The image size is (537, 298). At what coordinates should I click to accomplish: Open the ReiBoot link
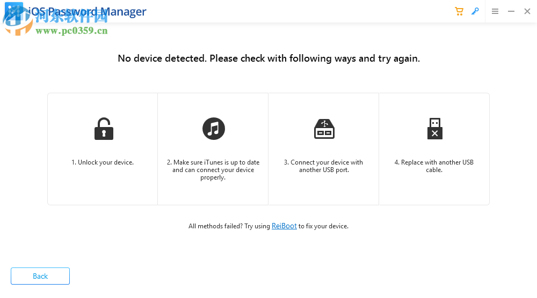point(284,226)
